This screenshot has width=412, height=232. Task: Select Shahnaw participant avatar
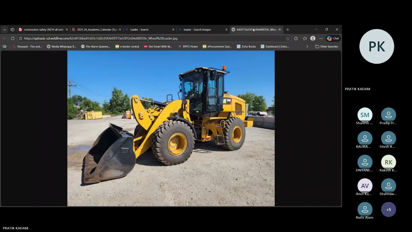pos(389,186)
